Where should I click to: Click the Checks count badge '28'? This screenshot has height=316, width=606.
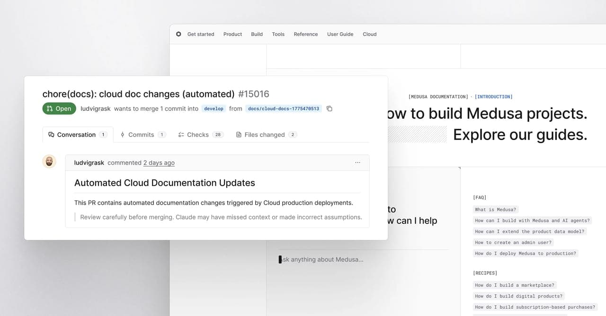[x=218, y=134]
